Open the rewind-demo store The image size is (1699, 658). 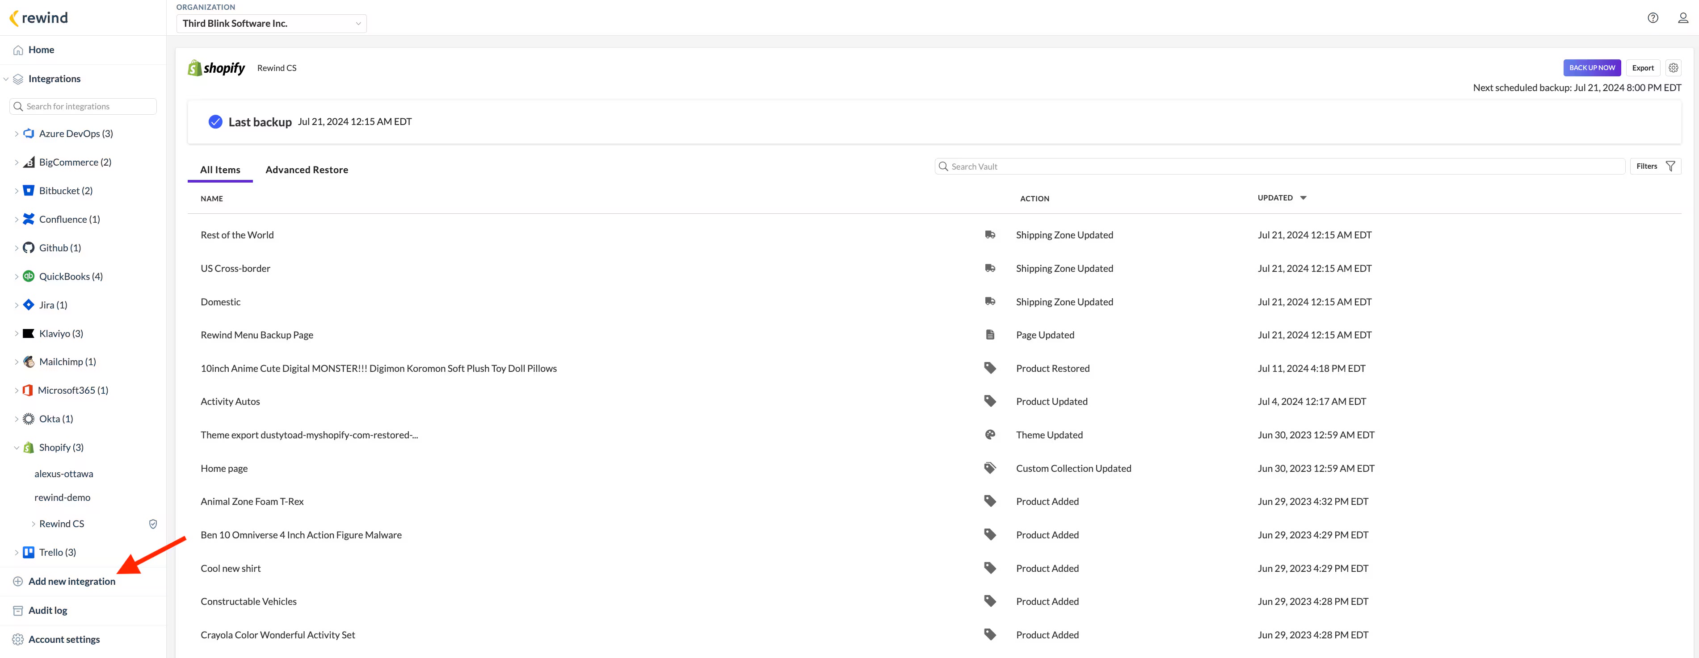(x=63, y=498)
